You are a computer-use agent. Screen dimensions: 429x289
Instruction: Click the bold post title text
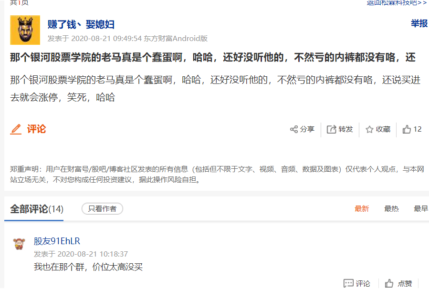coord(213,57)
